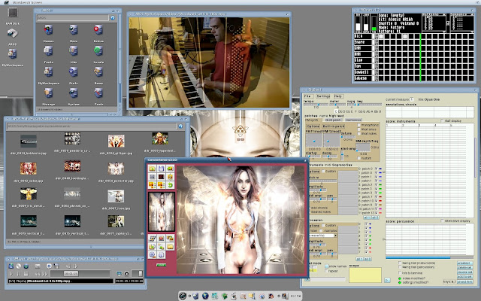
Task: Enable the Staff display checkbox
Action: pos(442,120)
